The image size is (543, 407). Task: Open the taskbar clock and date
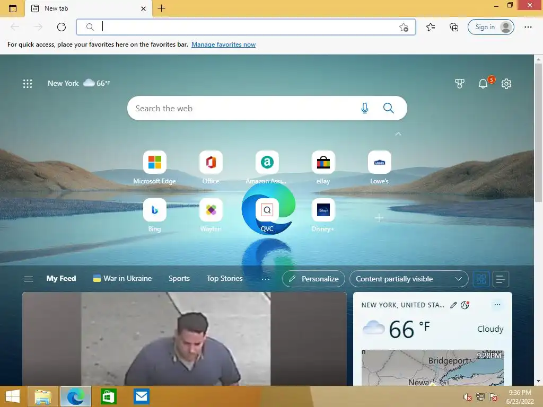click(x=520, y=397)
